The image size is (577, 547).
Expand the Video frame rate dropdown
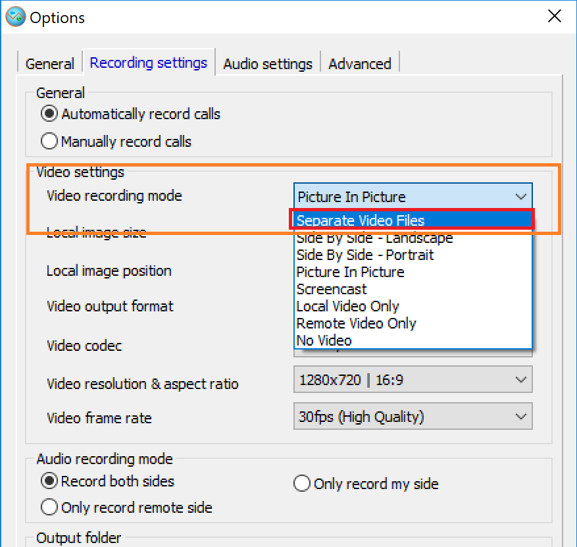(413, 416)
